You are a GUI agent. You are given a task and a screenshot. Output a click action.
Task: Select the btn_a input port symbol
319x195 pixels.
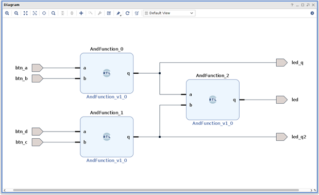(x=38, y=68)
